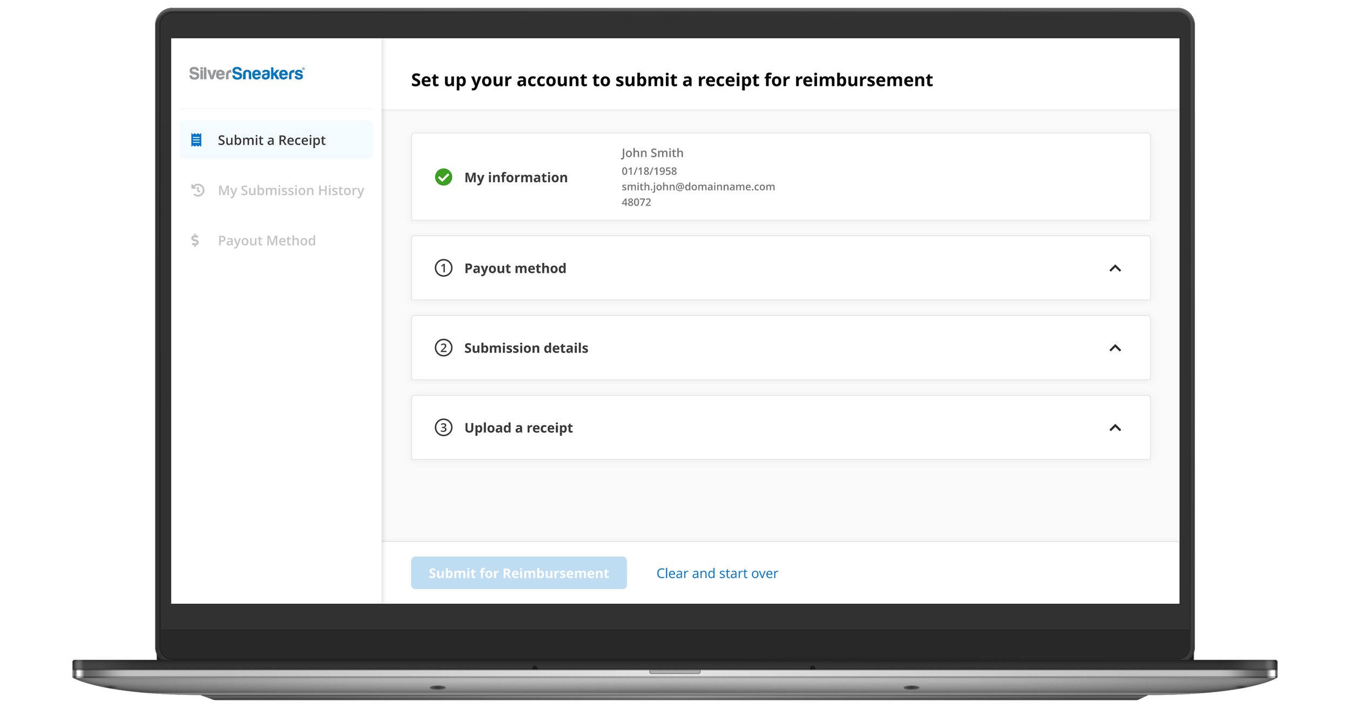1350x708 pixels.
Task: Click the page title about reimbursement setup
Action: pos(672,80)
